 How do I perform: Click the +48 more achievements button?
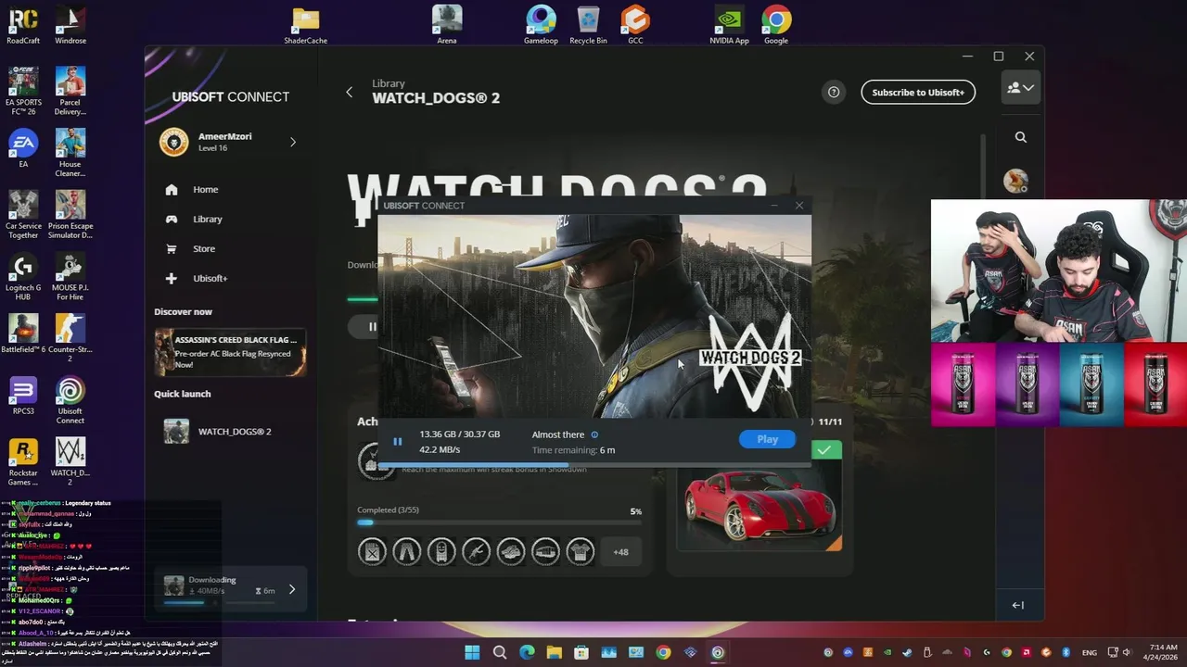(x=620, y=552)
